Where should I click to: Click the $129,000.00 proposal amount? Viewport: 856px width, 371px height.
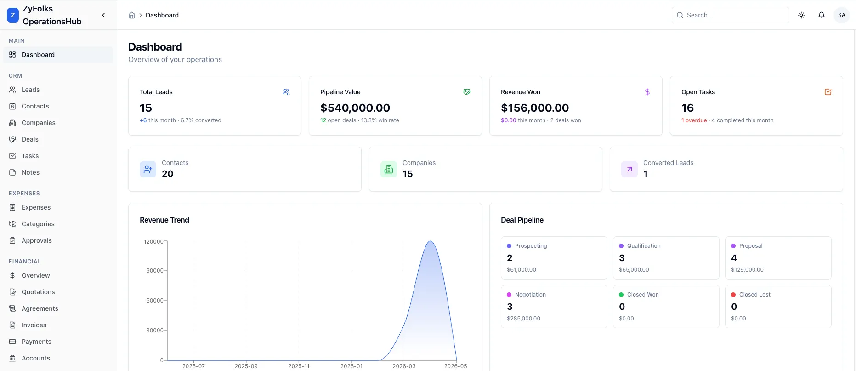[x=747, y=270]
